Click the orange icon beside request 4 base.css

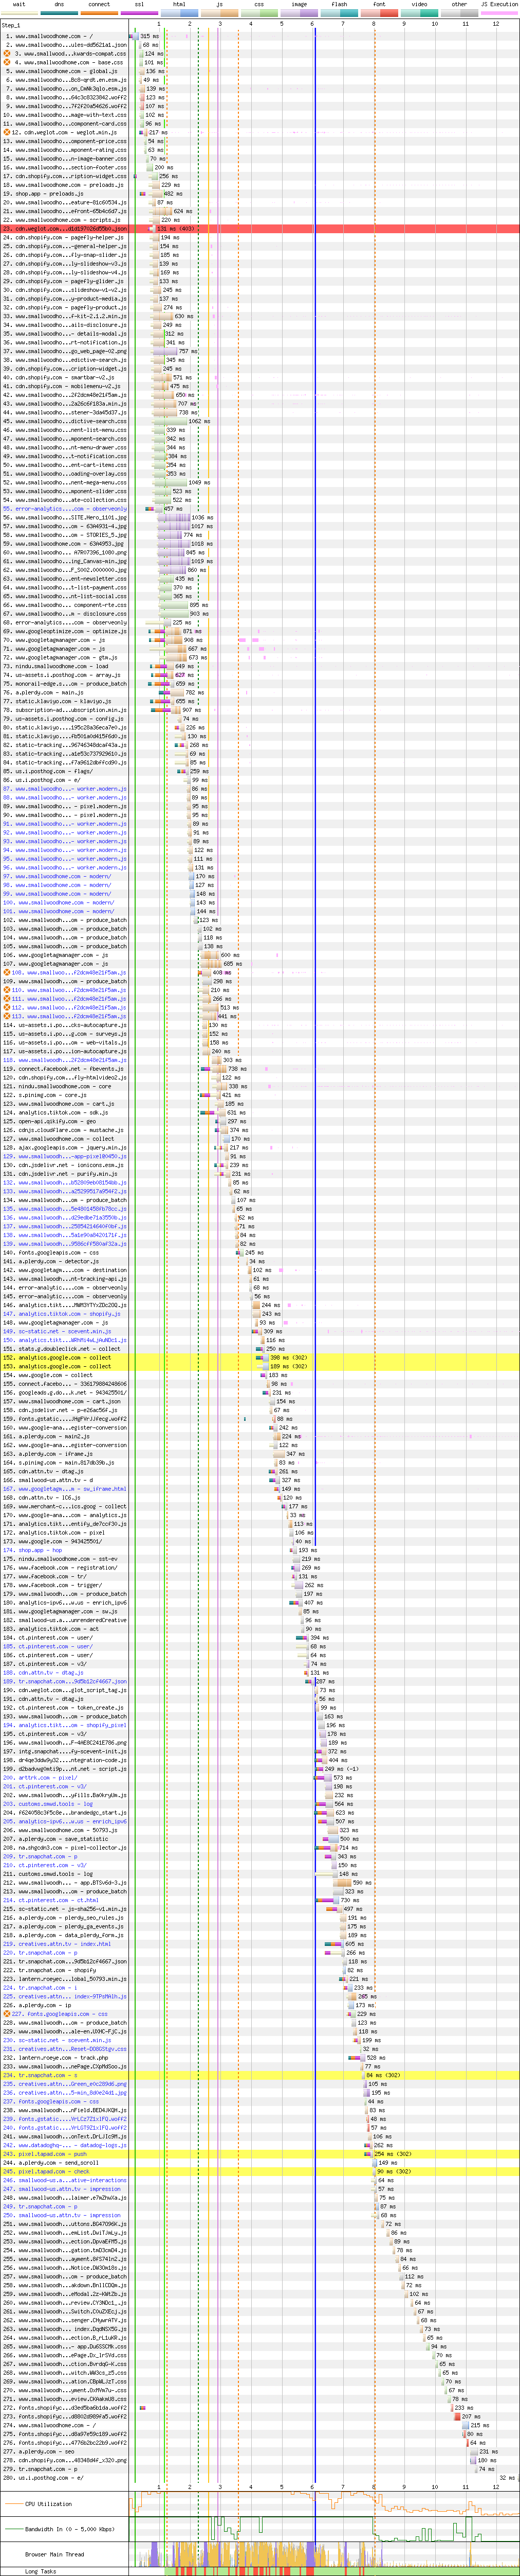7,63
